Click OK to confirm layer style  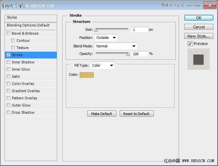point(198,18)
